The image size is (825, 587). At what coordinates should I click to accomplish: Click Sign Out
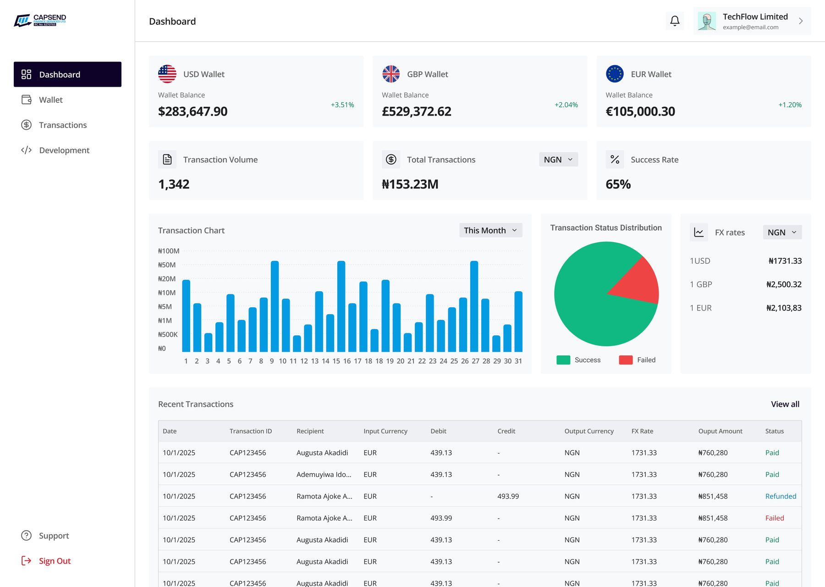(67, 561)
